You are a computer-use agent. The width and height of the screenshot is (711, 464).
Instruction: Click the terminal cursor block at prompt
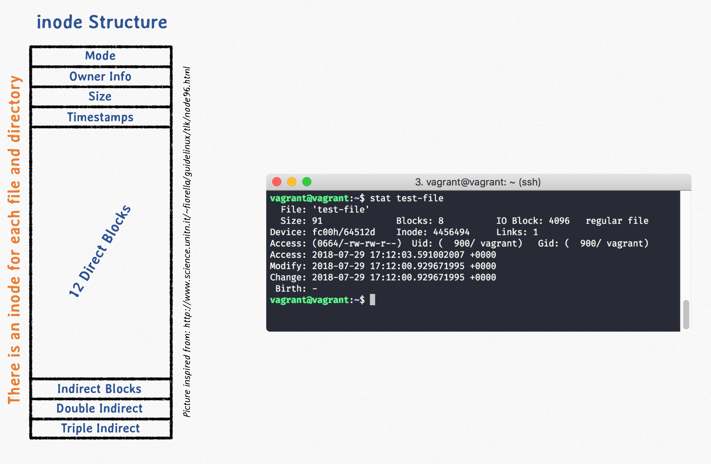373,300
